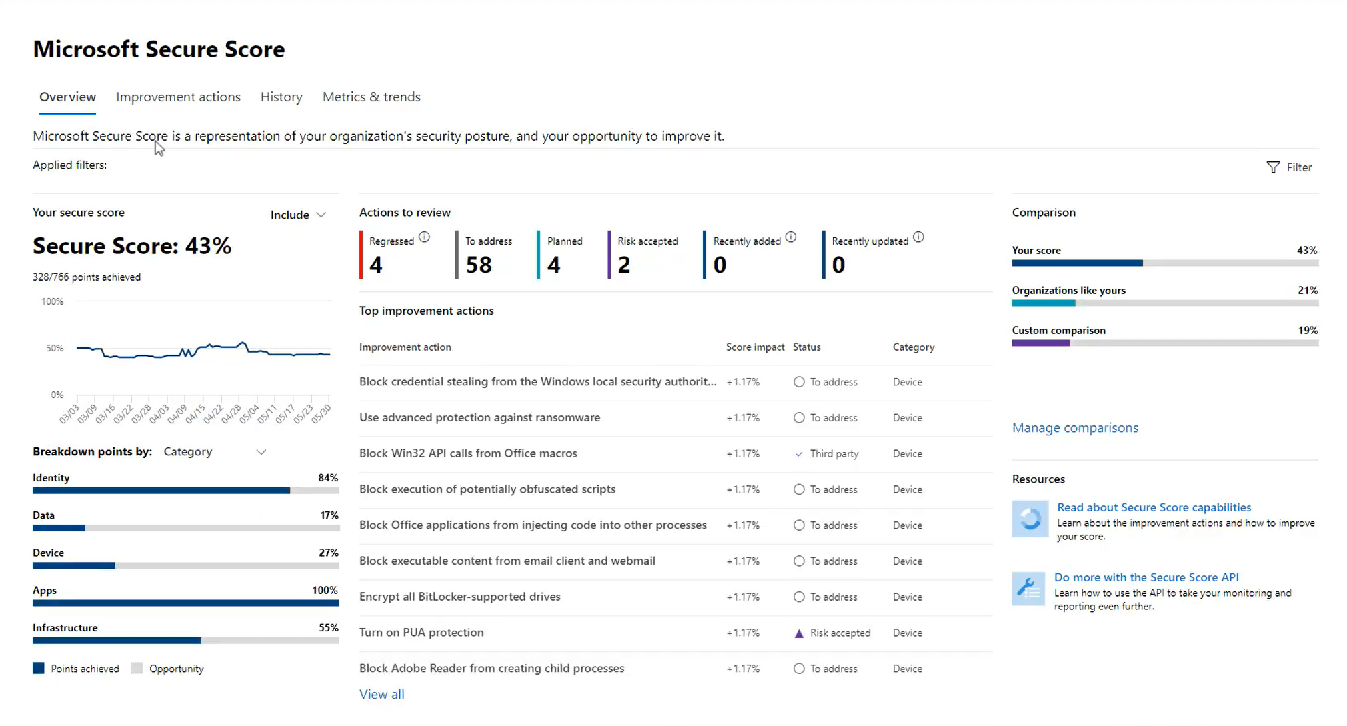The image size is (1347, 726).
Task: Click status circle for Block Adobe Reader row
Action: click(799, 669)
